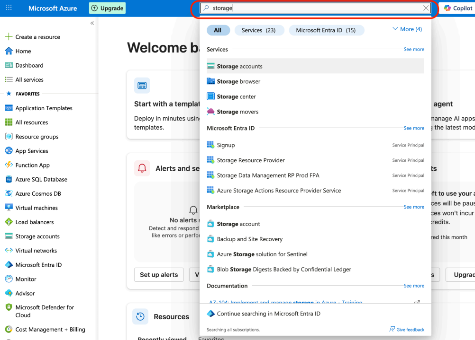This screenshot has width=475, height=340.
Task: Click the Create a resource plus icon
Action: (9, 37)
